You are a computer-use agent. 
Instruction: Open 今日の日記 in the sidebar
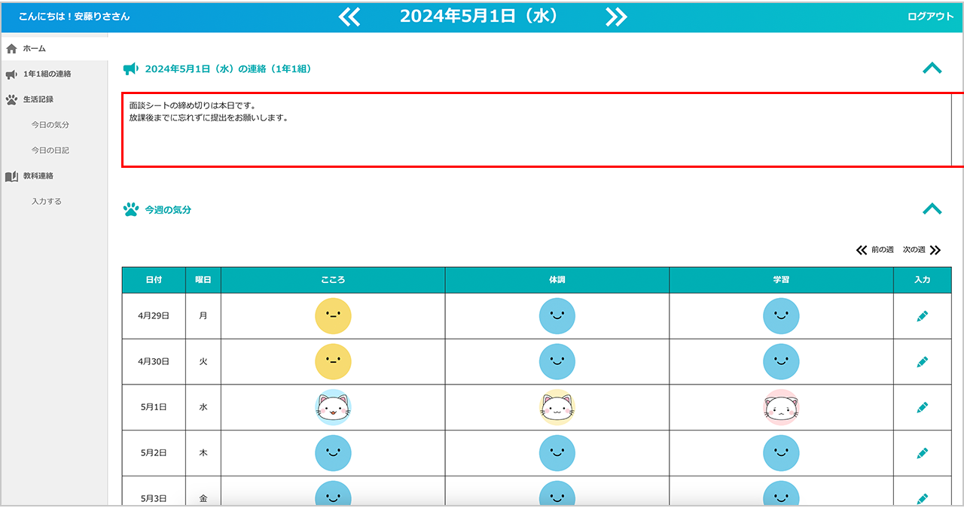50,151
